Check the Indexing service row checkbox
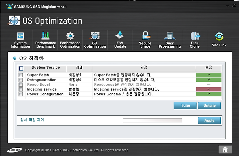 pyautogui.click(x=21, y=89)
